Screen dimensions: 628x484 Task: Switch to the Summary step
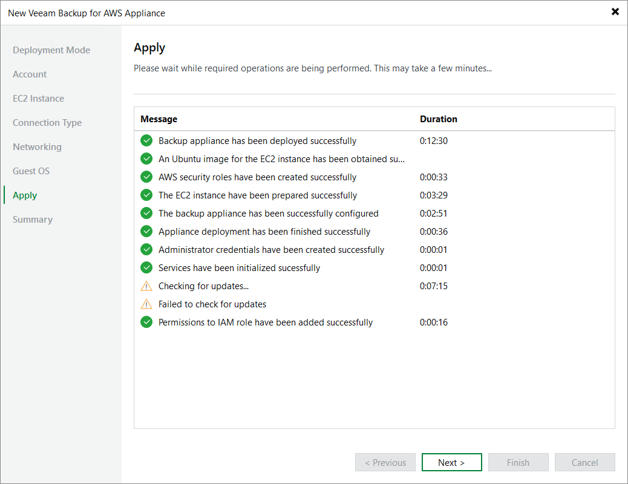coord(33,220)
